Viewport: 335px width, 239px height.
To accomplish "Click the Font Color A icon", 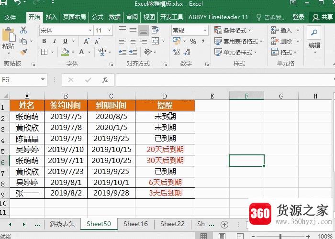I will (x=81, y=52).
